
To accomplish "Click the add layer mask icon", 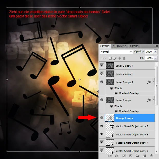I will 124,156.
